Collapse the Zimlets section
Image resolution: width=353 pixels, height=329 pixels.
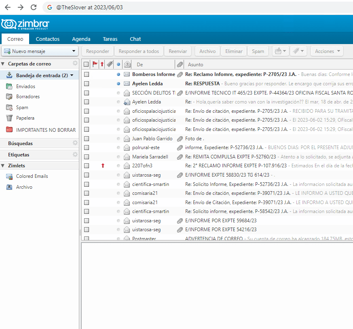click(3, 166)
